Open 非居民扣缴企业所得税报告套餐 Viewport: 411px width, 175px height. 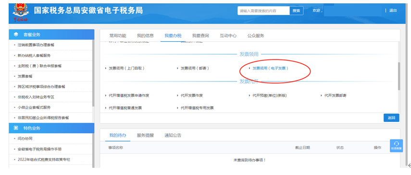pyautogui.click(x=43, y=118)
